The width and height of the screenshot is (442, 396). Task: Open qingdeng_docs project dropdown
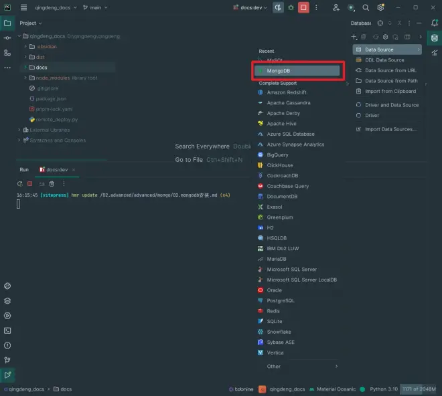[x=56, y=7]
